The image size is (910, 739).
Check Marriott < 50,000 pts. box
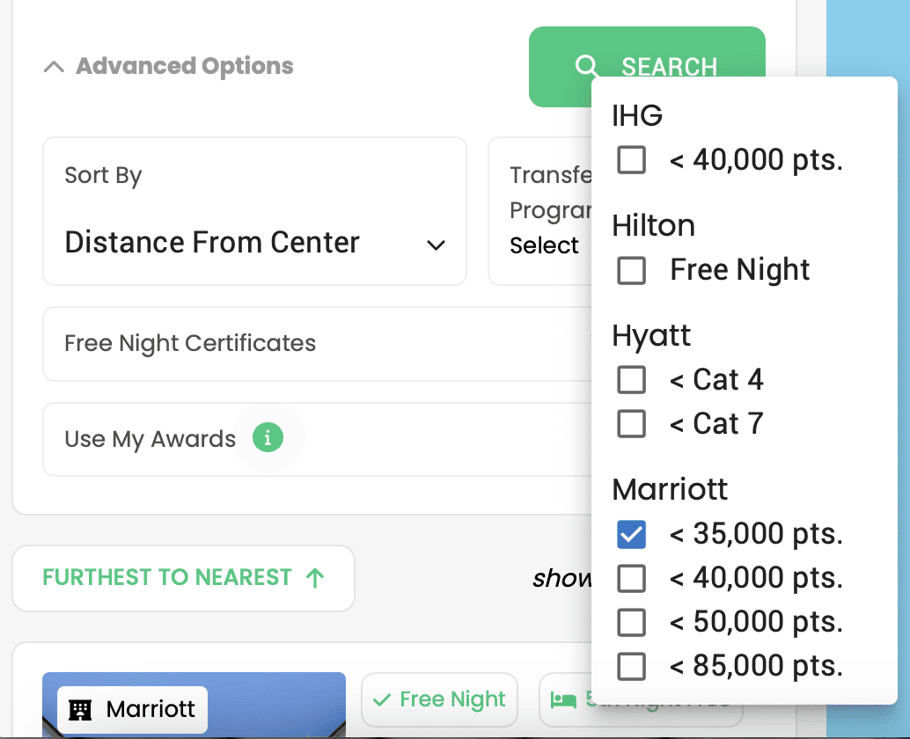click(x=631, y=622)
